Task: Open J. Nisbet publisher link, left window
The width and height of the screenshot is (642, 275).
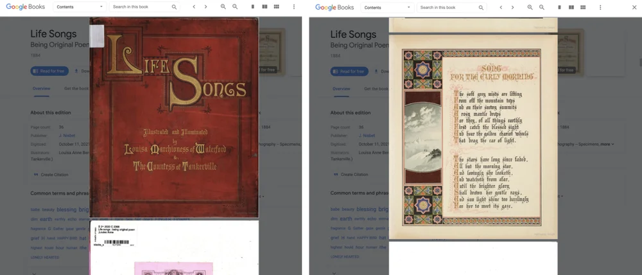Action: pos(67,136)
